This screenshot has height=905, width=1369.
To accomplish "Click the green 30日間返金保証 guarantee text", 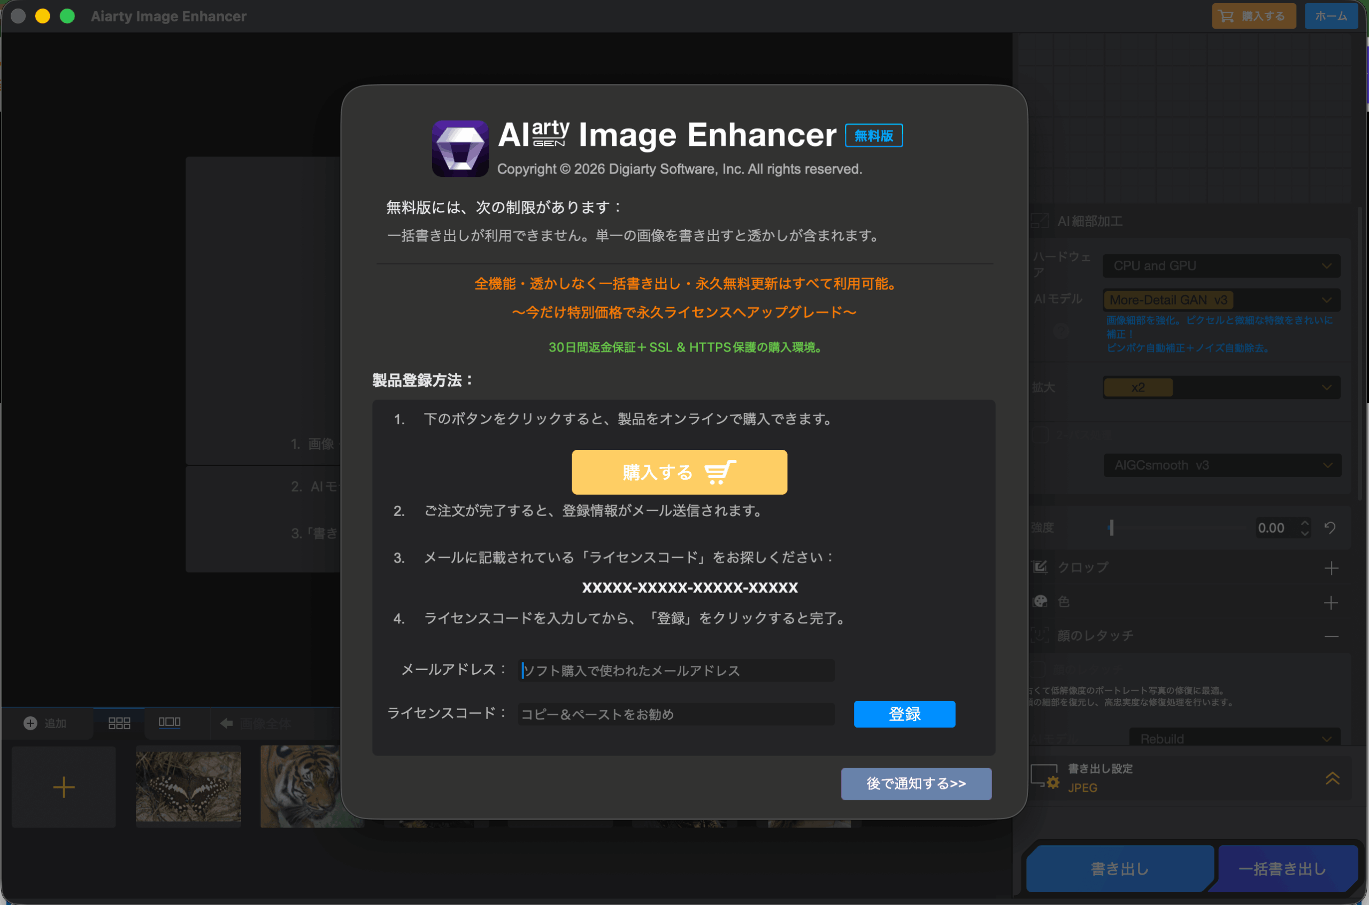I will tap(686, 347).
